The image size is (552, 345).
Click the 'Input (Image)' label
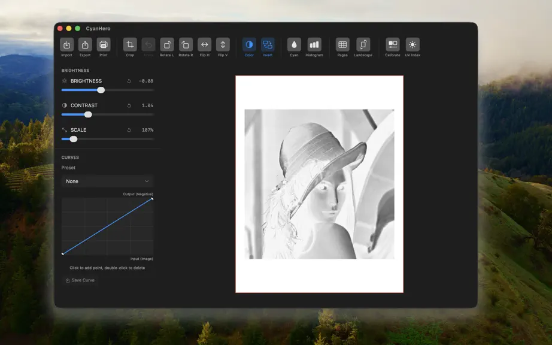coord(141,259)
